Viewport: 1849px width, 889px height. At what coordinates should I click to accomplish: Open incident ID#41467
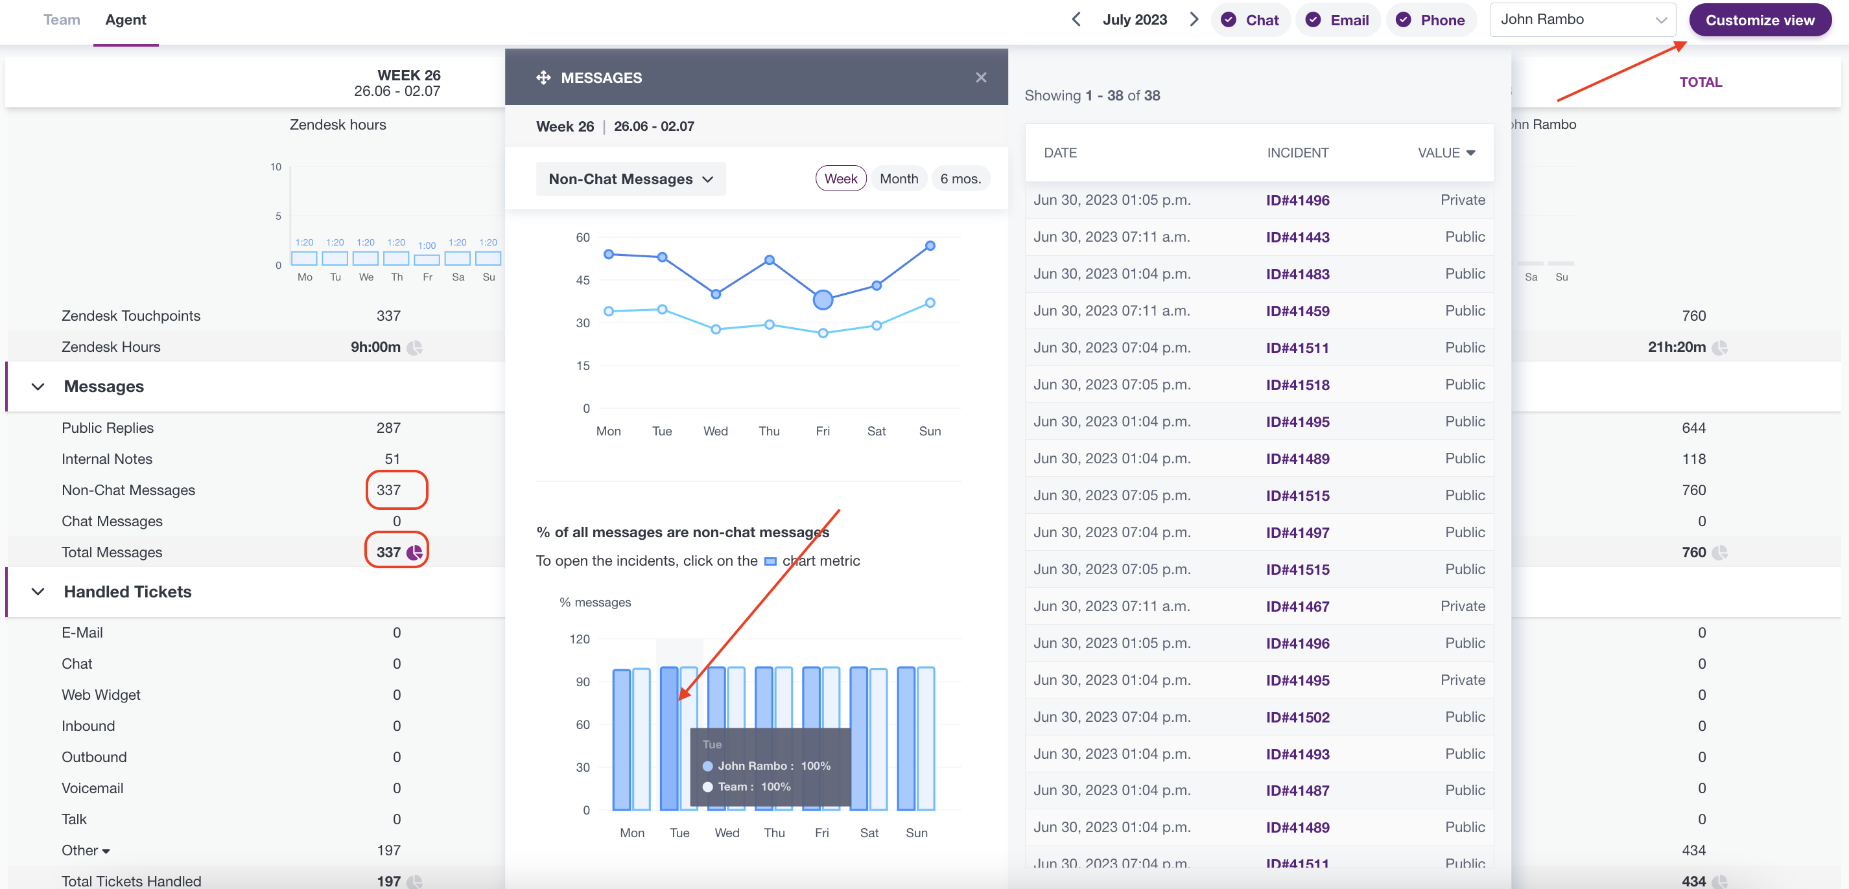point(1297,606)
